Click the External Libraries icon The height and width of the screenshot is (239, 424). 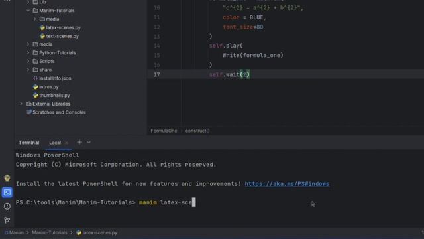tap(29, 104)
